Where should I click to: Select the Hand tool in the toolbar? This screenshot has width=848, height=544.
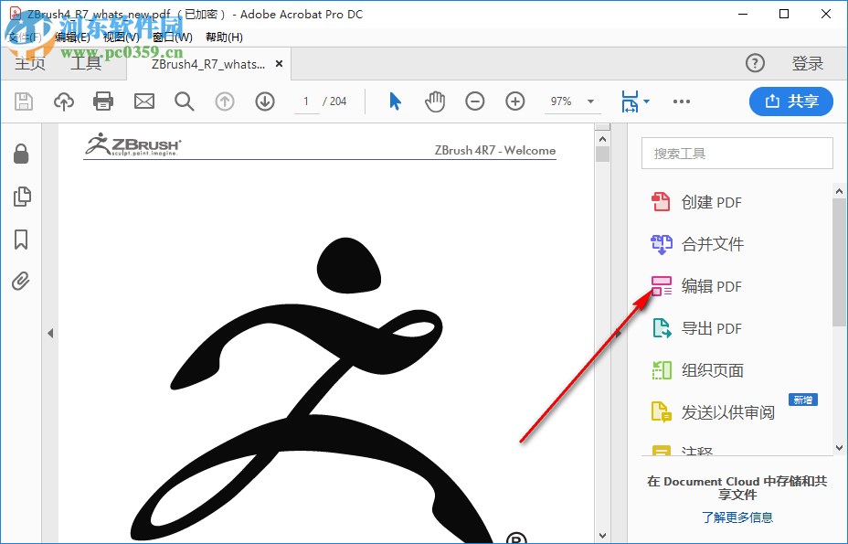pos(435,101)
